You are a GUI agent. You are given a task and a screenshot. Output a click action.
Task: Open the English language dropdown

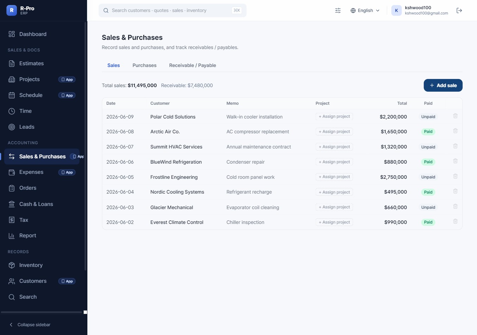pyautogui.click(x=365, y=11)
